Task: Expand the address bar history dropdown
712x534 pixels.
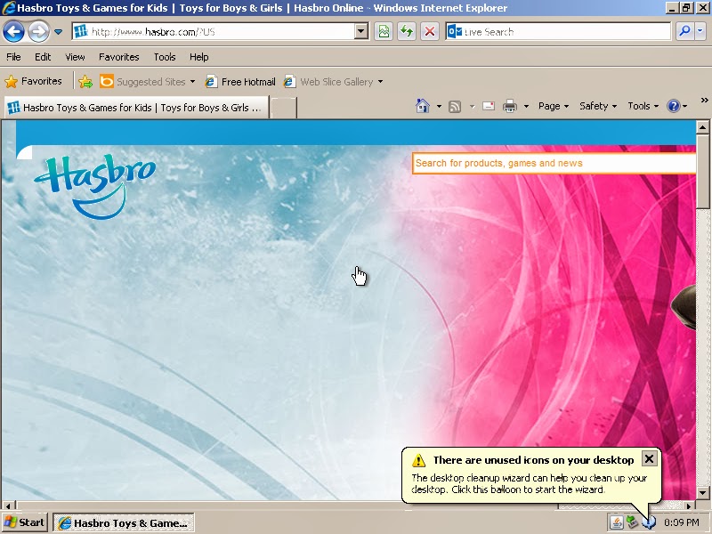Action: coord(361,32)
